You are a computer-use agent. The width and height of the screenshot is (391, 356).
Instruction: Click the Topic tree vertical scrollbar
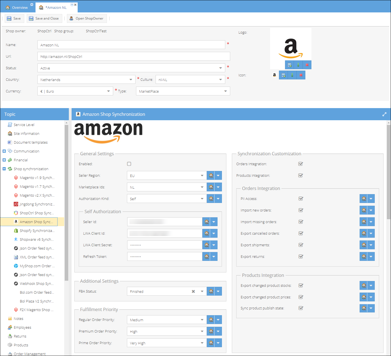click(x=66, y=203)
